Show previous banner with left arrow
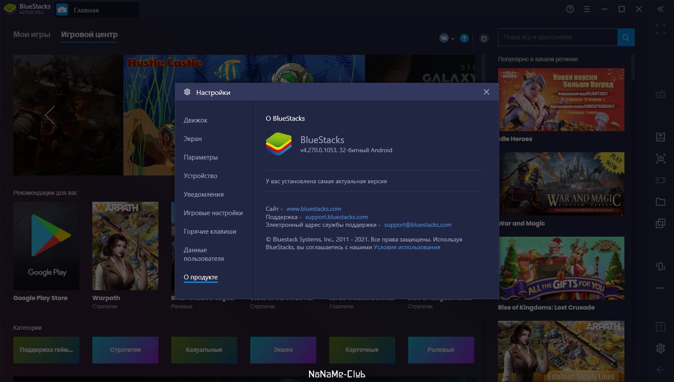Screen dimensions: 674x382 pyautogui.click(x=50, y=115)
